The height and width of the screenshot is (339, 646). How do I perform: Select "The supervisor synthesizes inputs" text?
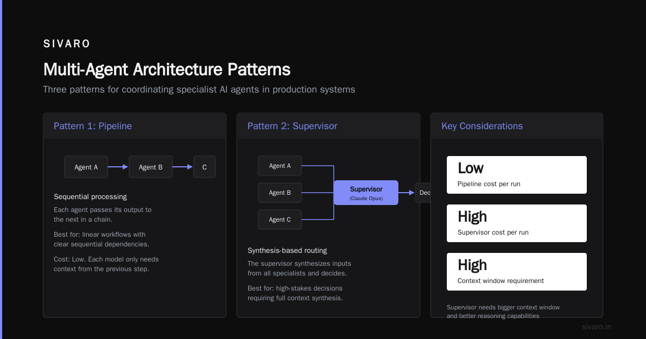(x=299, y=263)
